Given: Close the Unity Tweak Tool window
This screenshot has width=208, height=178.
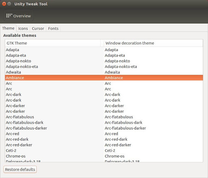Looking at the screenshot, I should pos(4,4).
